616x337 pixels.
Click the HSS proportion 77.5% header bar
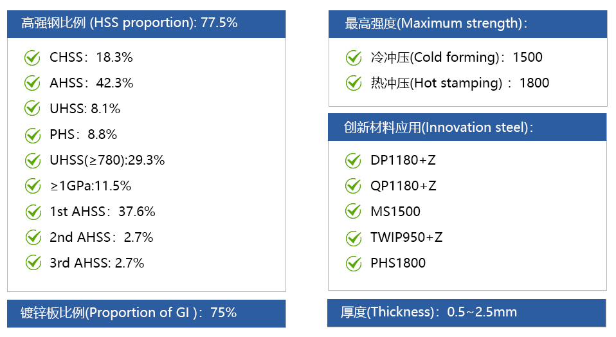(x=147, y=24)
